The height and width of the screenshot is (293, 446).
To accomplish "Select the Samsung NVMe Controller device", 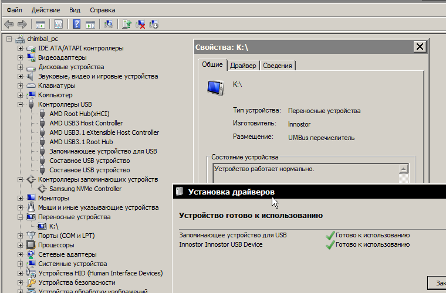I will pyautogui.click(x=85, y=189).
